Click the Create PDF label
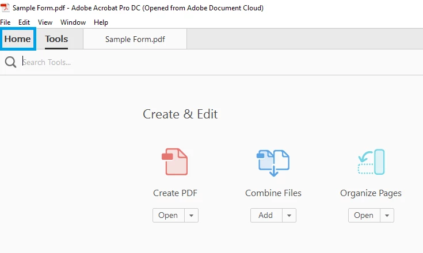Image resolution: width=423 pixels, height=253 pixels. [175, 193]
